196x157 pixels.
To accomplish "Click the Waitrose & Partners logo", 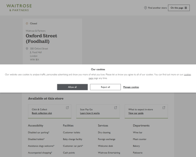I will [x=19, y=8].
